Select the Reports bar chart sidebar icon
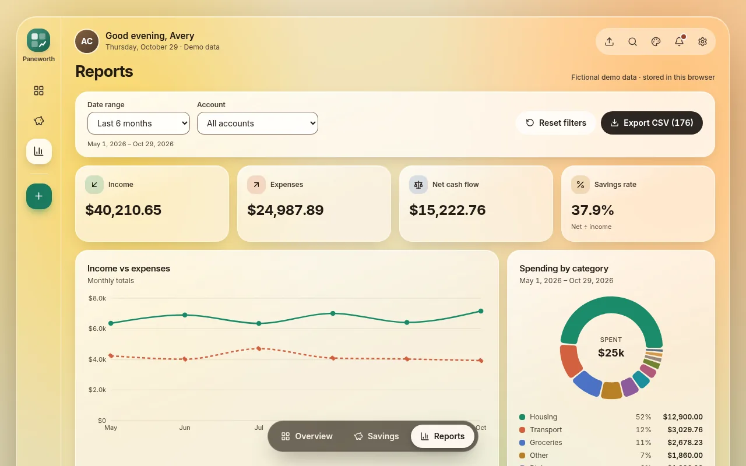This screenshot has height=466, width=746. 39,151
